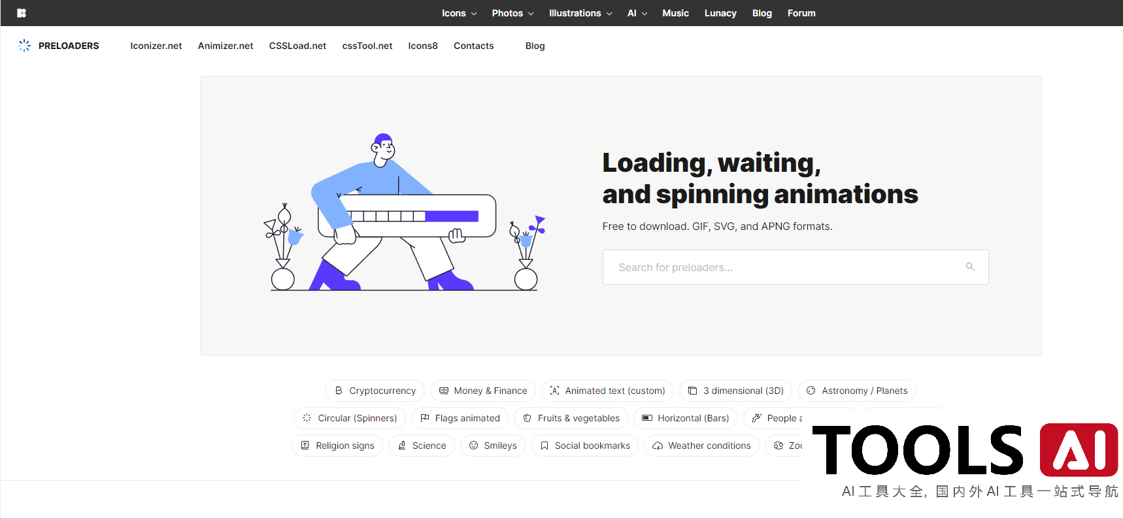Expand the Icons dropdown menu

460,13
